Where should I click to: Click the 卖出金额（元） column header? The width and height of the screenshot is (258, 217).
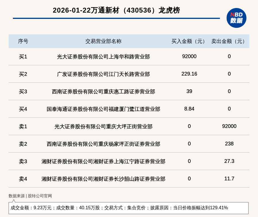229,41
